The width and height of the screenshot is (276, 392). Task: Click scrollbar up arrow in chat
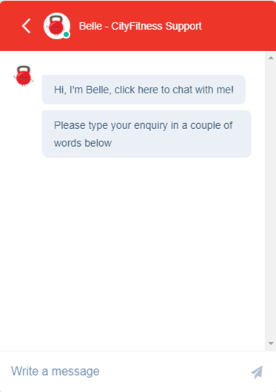[x=271, y=58]
